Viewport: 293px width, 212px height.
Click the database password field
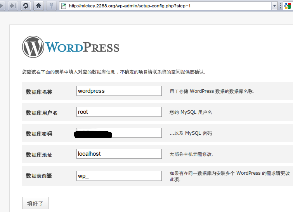pos(119,133)
